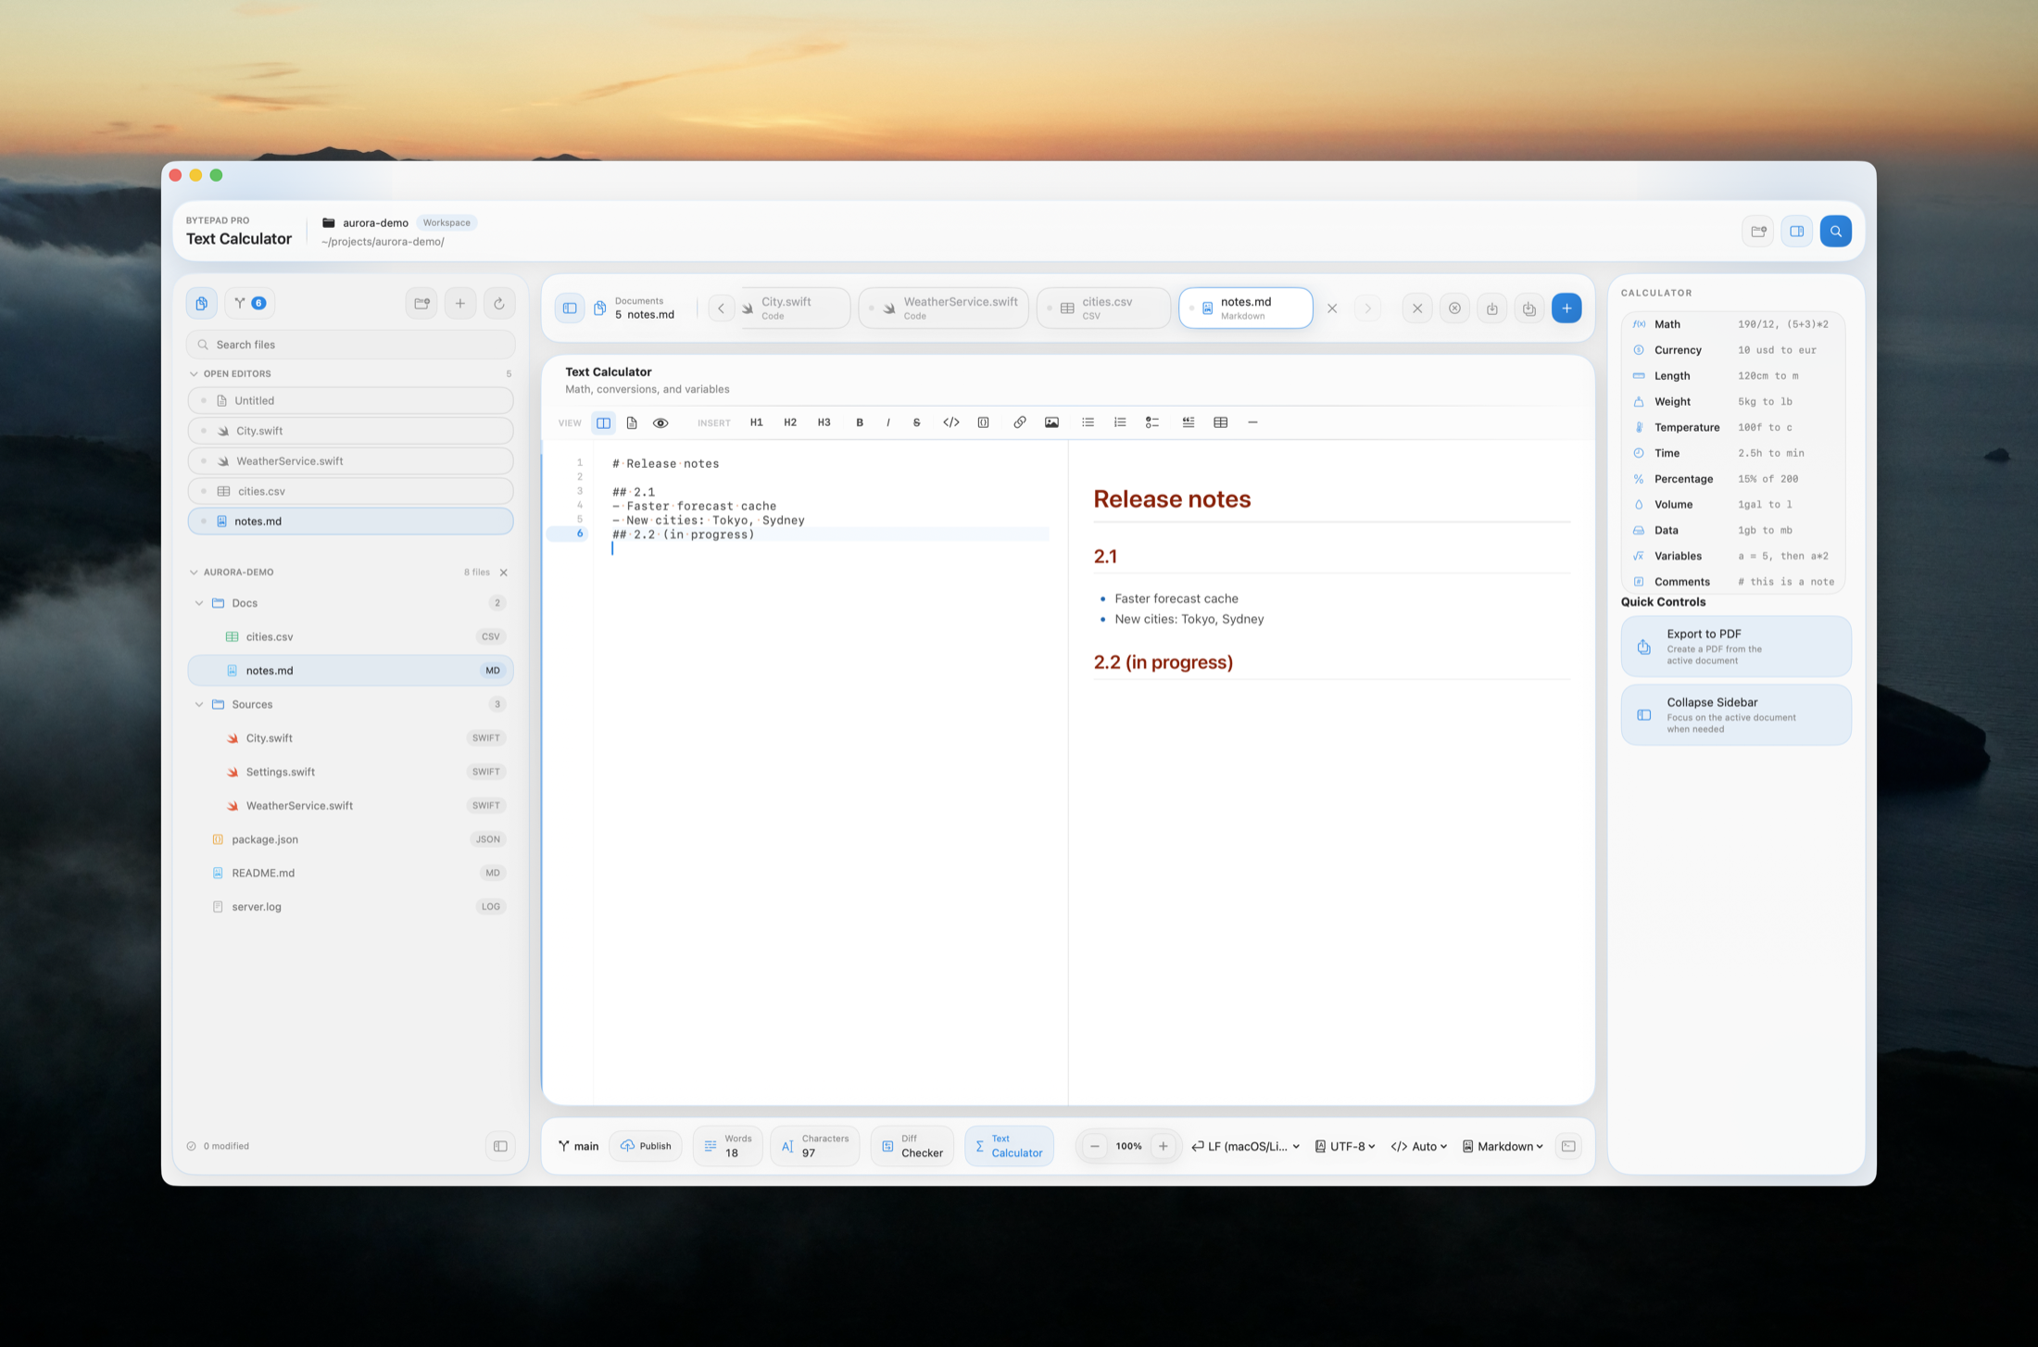Viewport: 2038px width, 1347px height.
Task: Open the Diff Checker
Action: click(912, 1146)
